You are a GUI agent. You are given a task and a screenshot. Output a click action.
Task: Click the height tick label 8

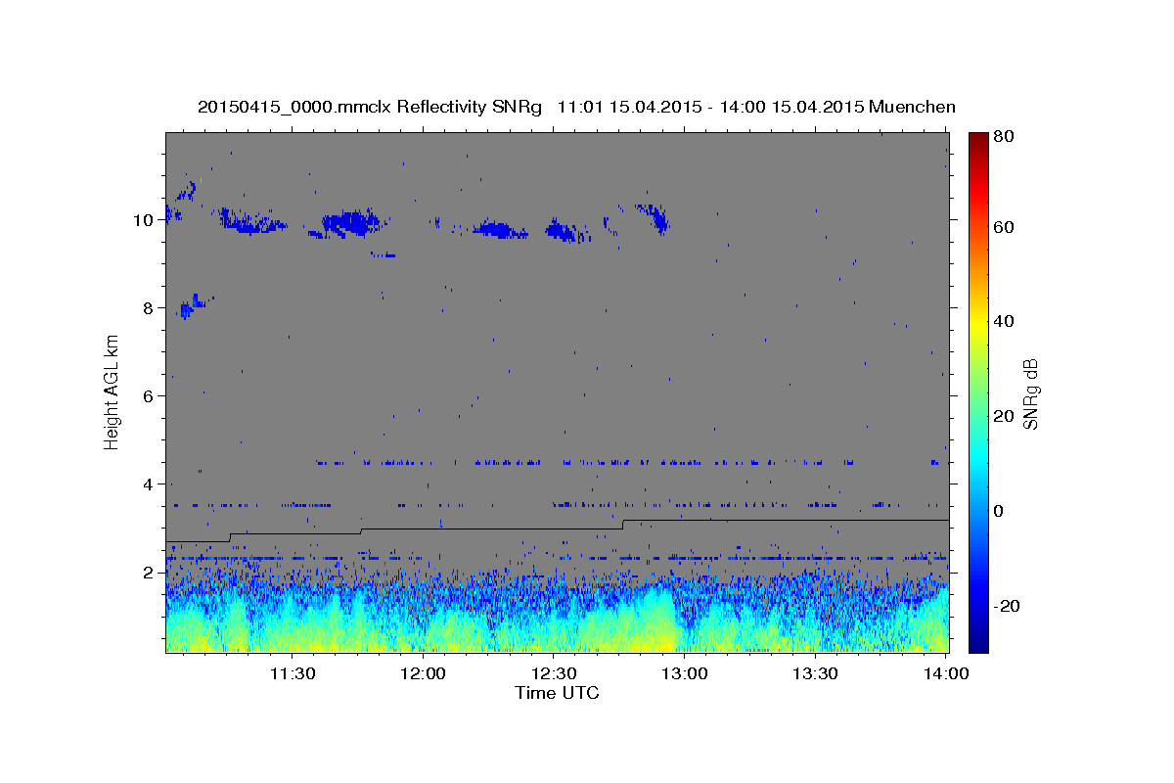tap(149, 307)
